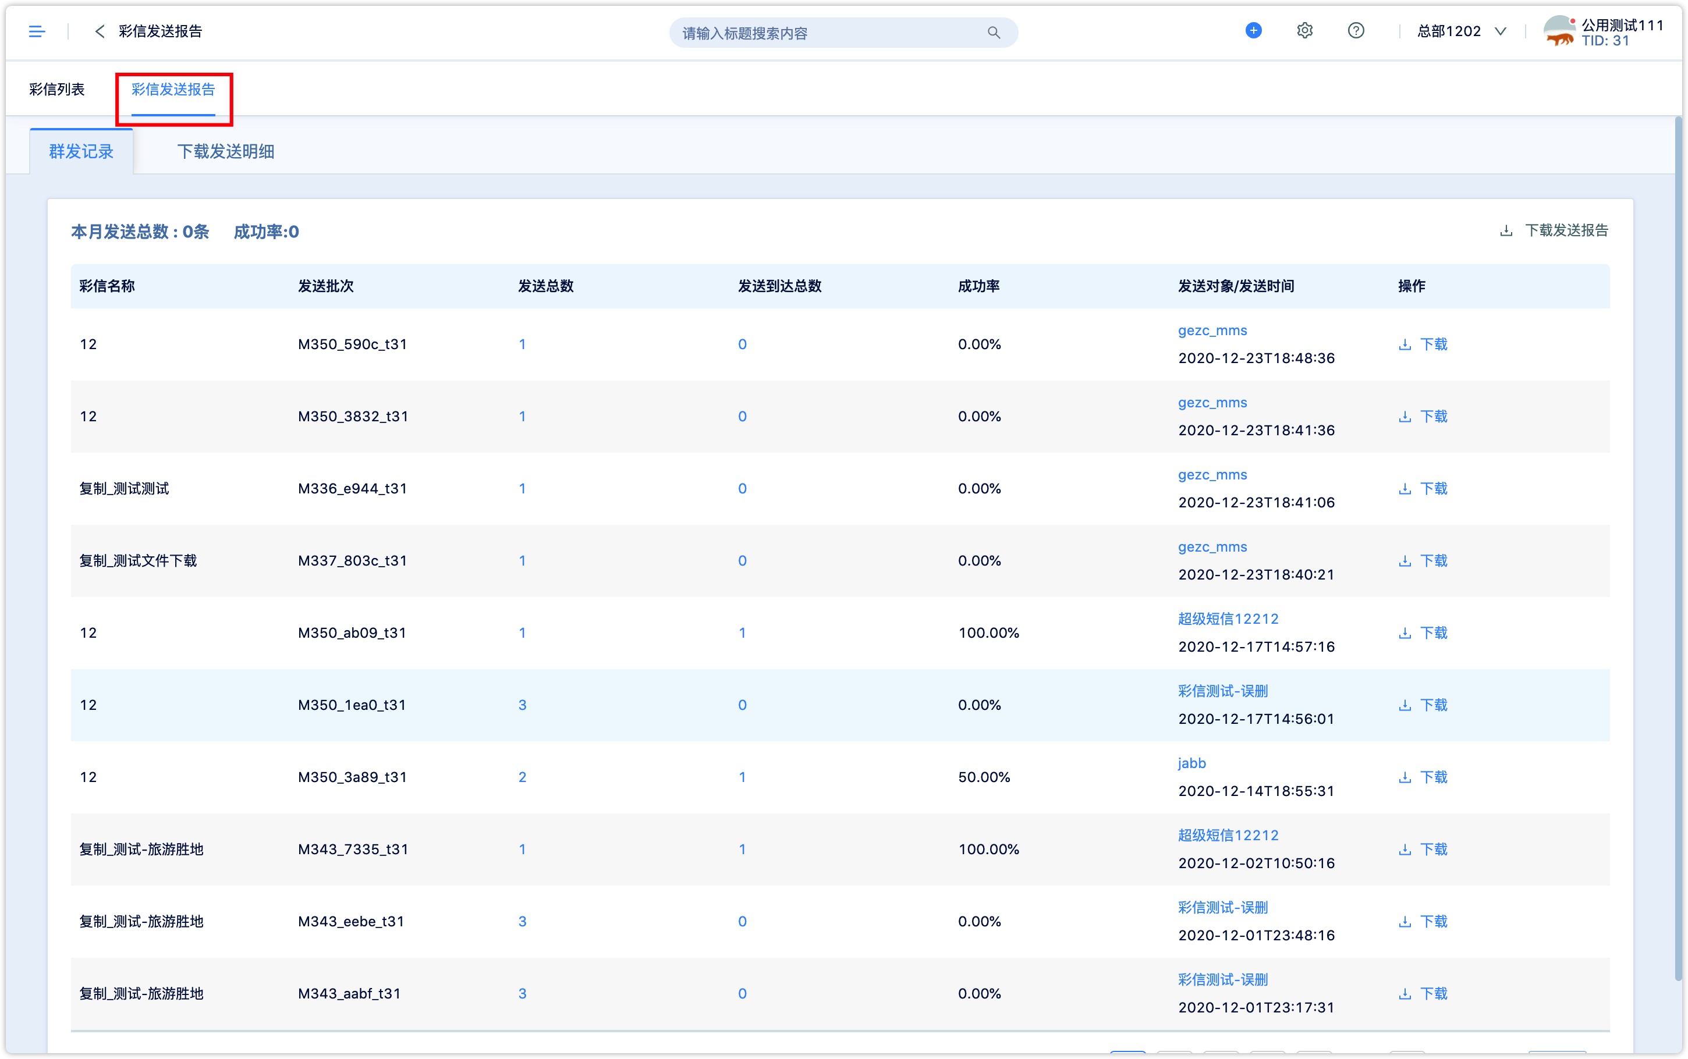Click name cell 复制_测试文件下载

(x=138, y=561)
